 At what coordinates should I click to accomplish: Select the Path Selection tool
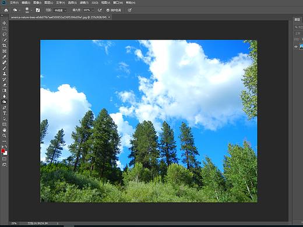click(4, 119)
